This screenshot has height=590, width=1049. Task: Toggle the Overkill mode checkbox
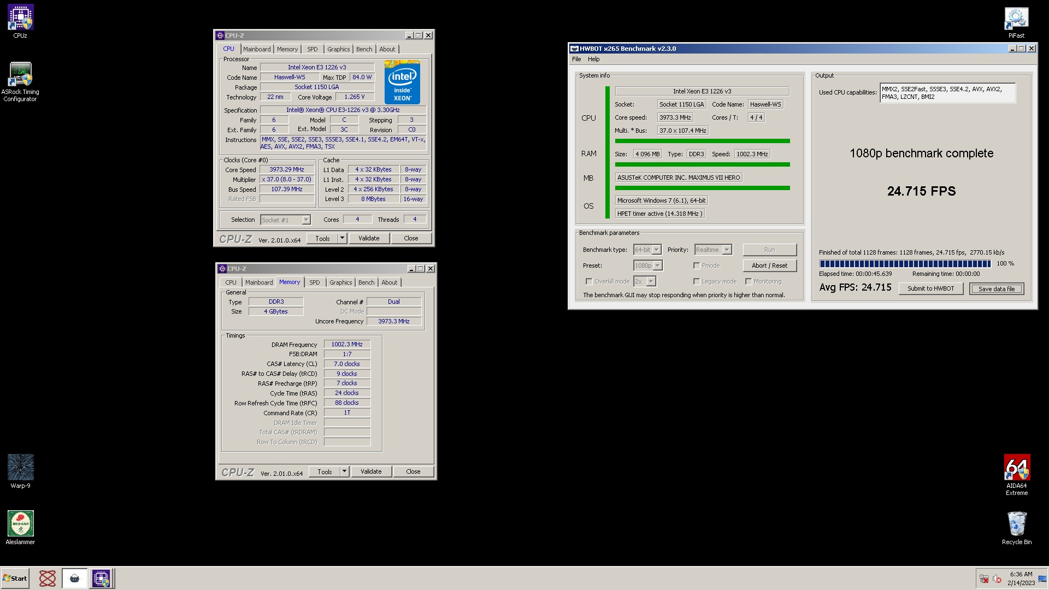coord(589,281)
